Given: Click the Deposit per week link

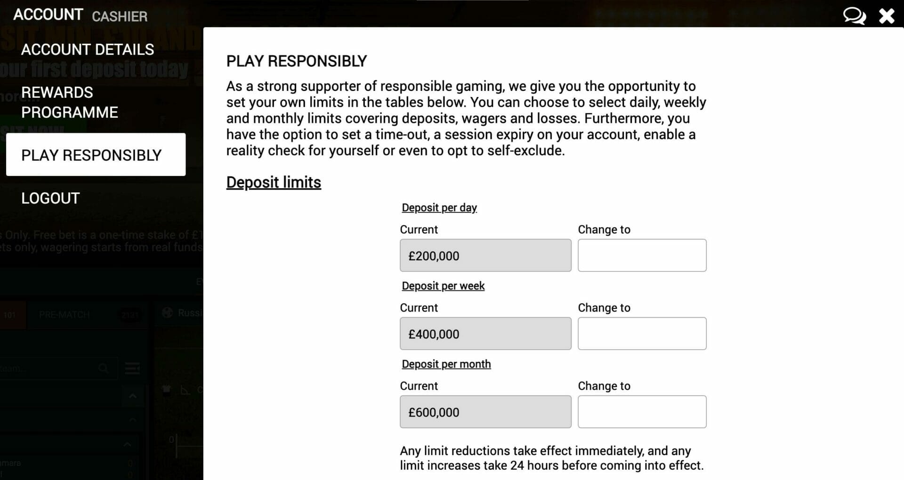Looking at the screenshot, I should click(443, 286).
